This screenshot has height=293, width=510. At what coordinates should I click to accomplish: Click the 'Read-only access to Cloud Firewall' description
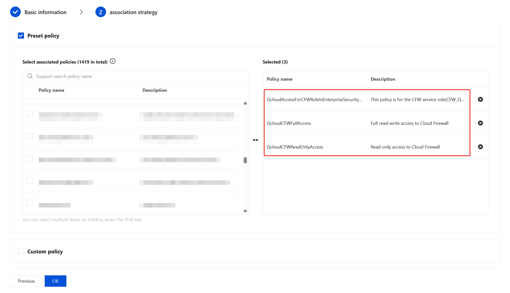[405, 147]
